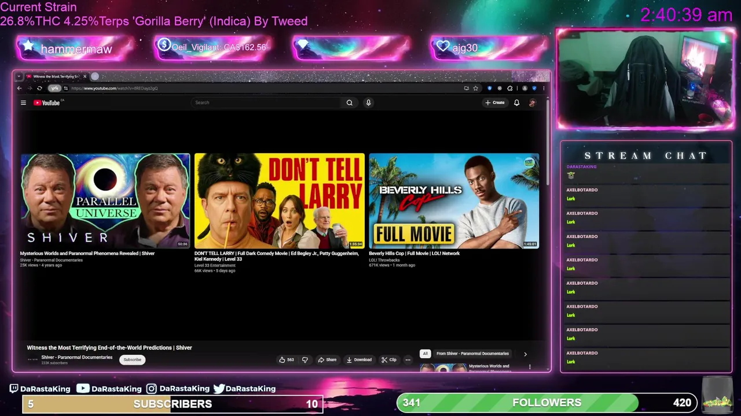Subscribe to Shiver channel
Viewport: 741px width, 416px height.
pyautogui.click(x=132, y=360)
